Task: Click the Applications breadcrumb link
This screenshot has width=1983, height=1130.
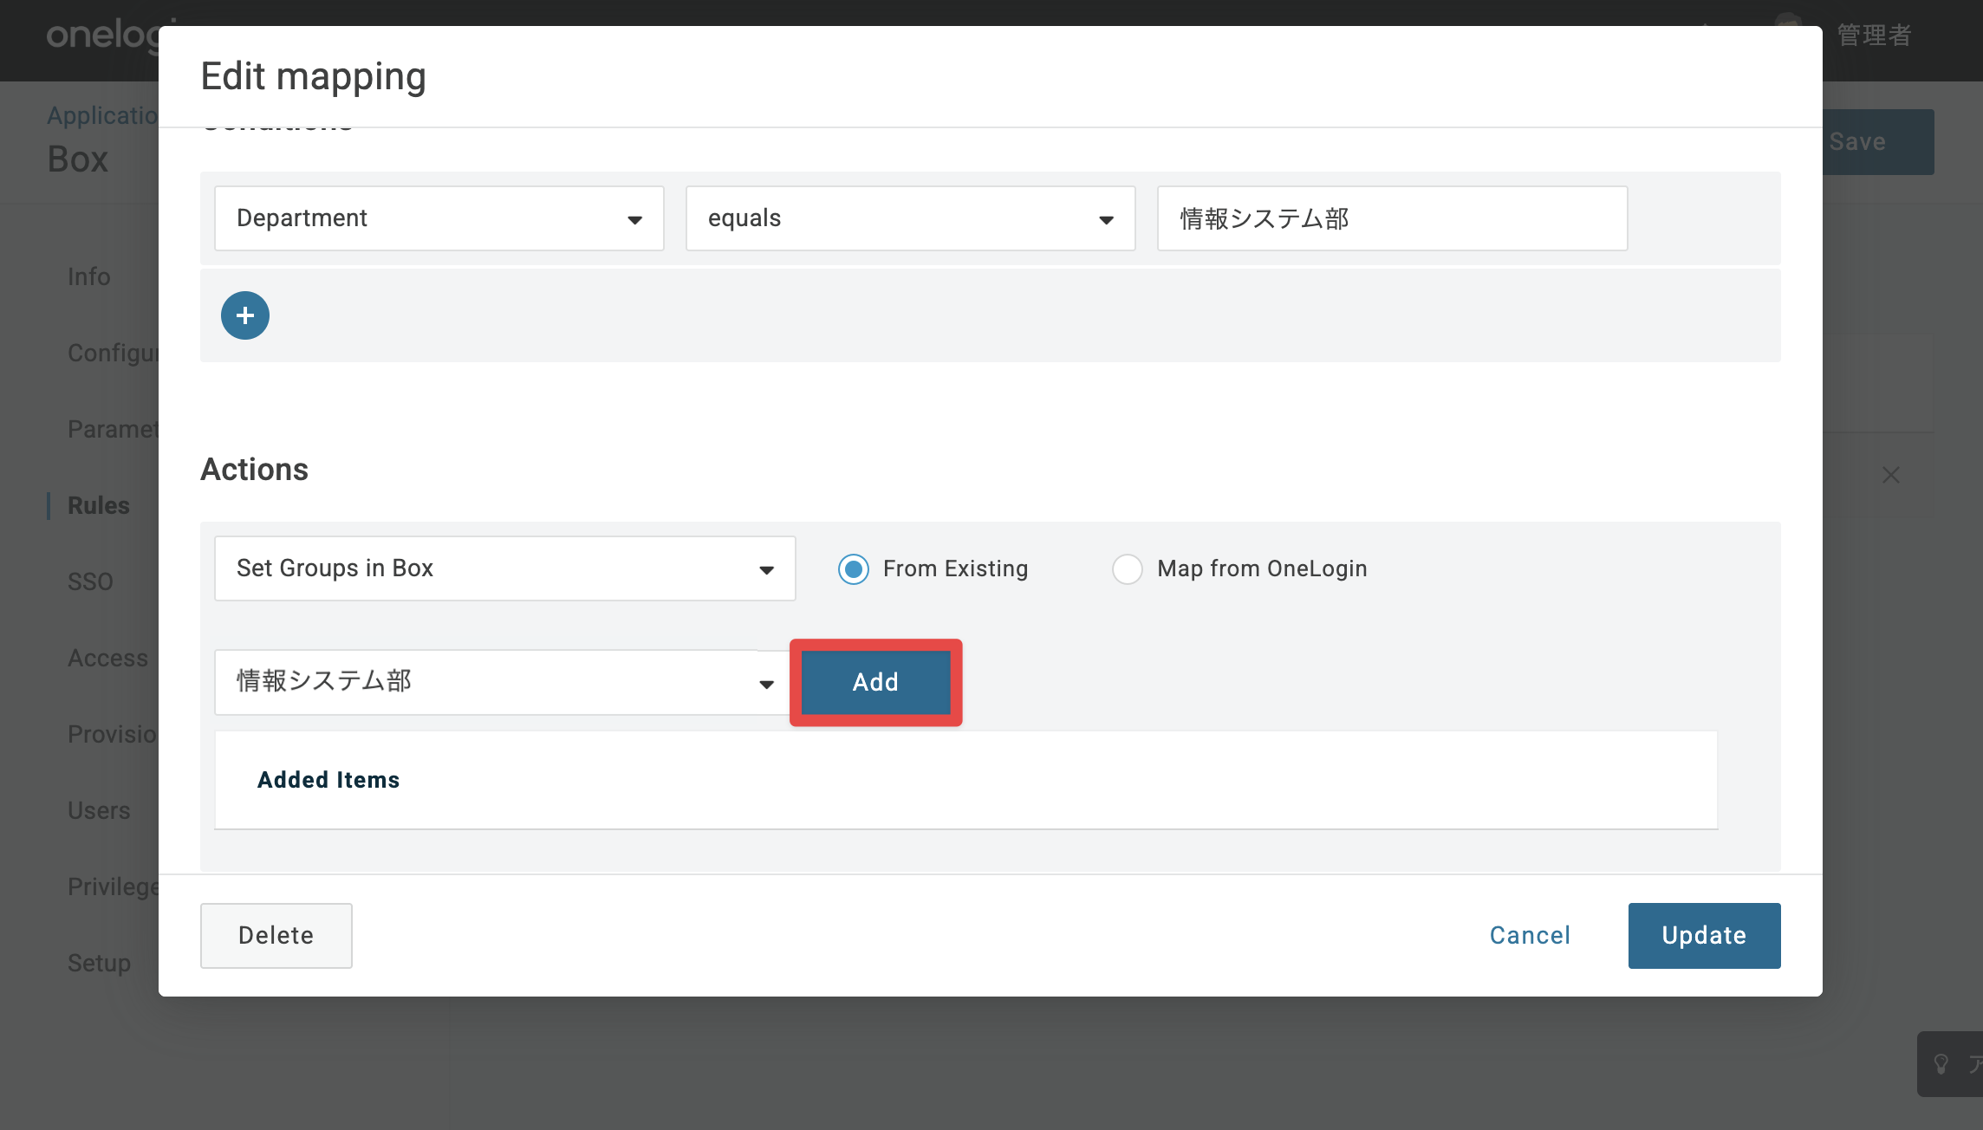Action: 103,115
